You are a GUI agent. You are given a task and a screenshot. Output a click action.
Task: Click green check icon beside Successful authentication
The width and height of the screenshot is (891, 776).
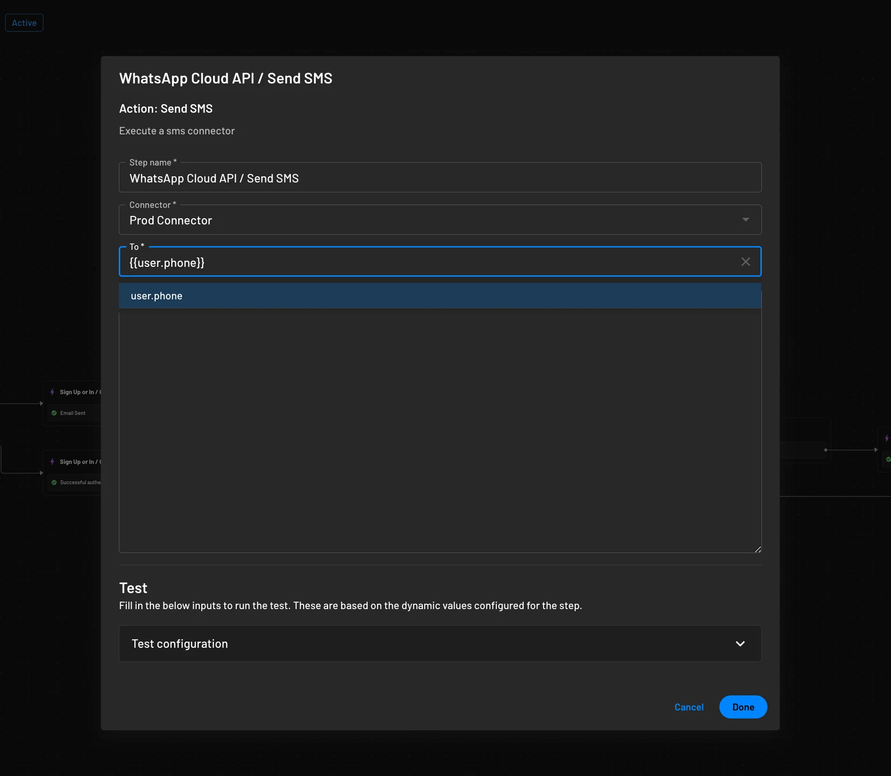point(54,482)
